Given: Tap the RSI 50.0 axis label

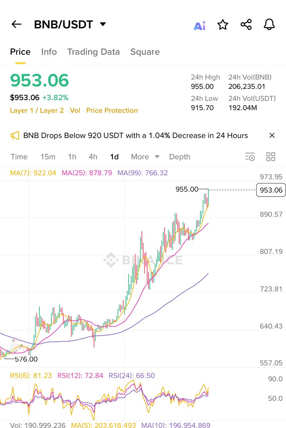Looking at the screenshot, I should [275, 399].
